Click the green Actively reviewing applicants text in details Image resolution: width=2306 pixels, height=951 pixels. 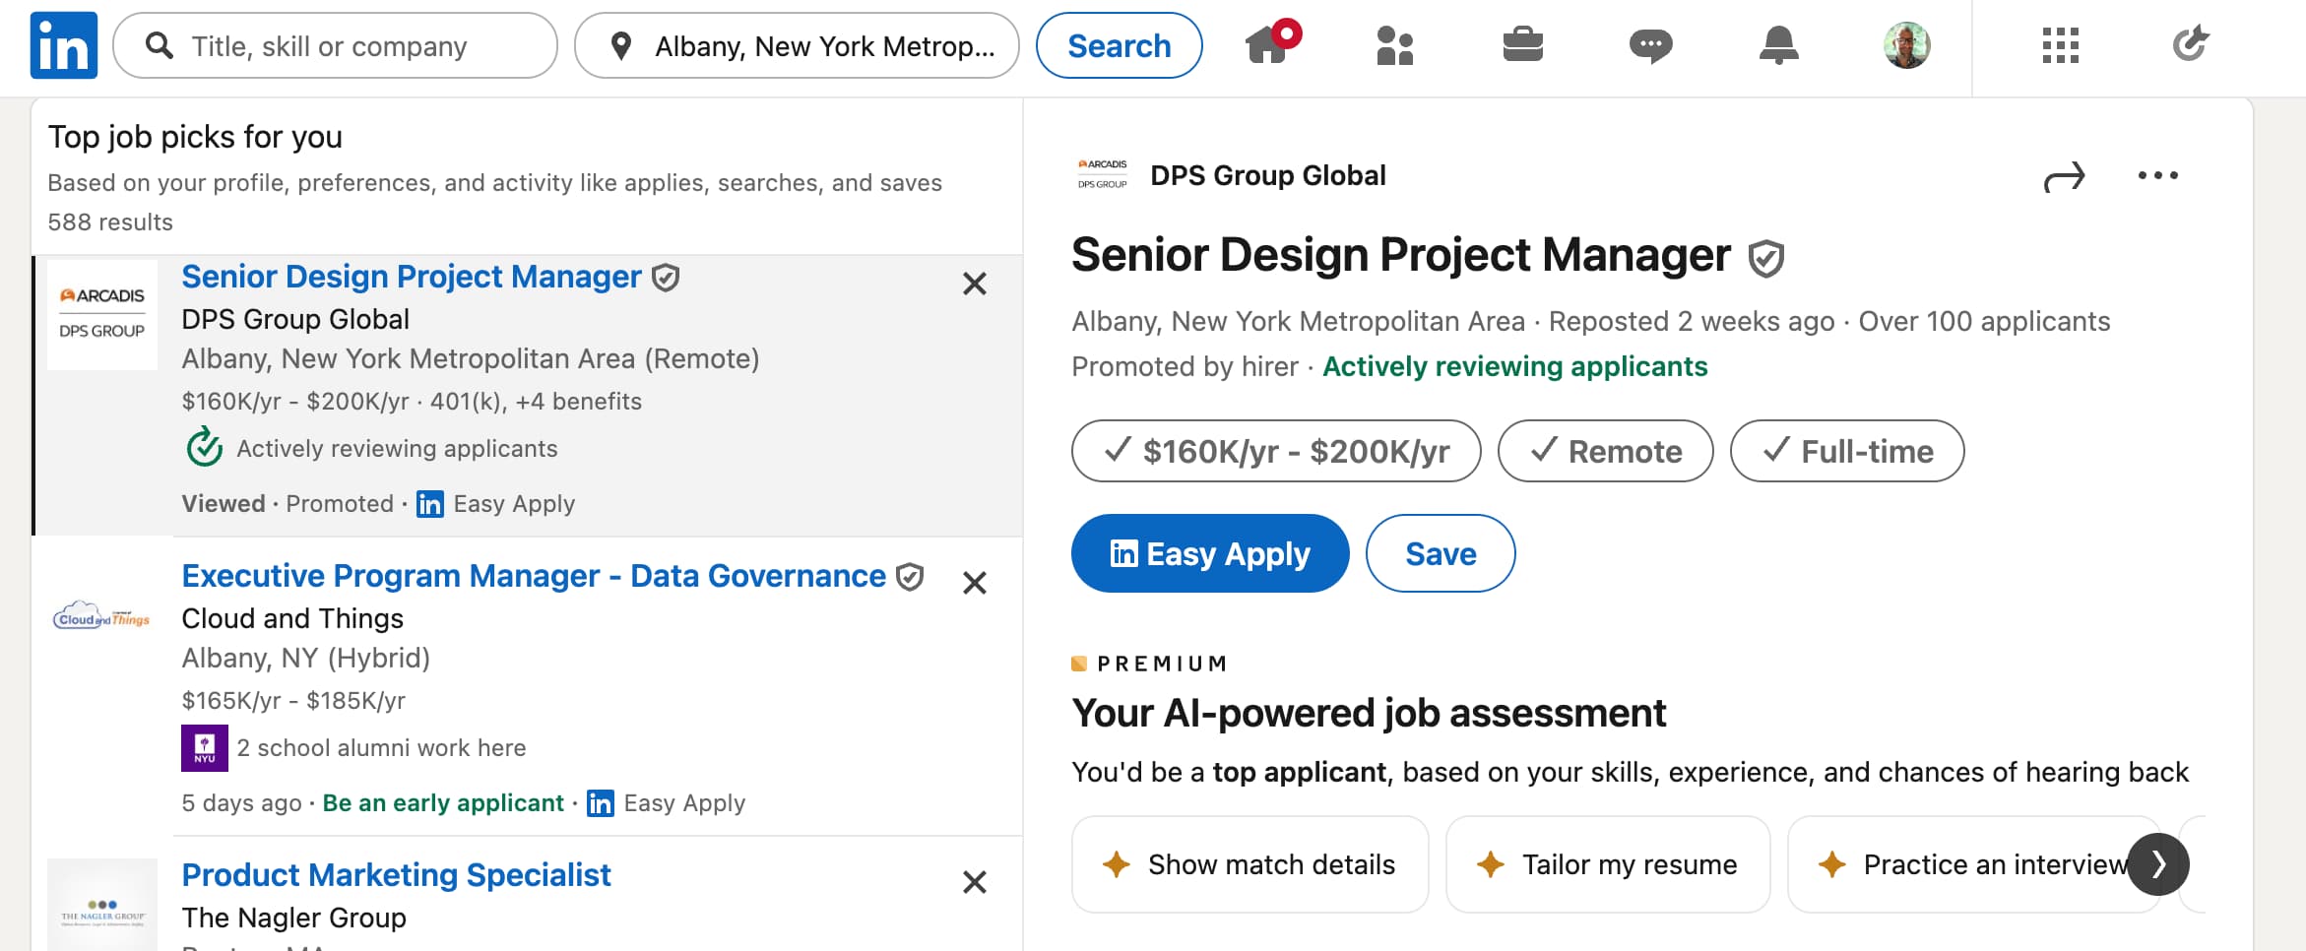[x=1514, y=366]
